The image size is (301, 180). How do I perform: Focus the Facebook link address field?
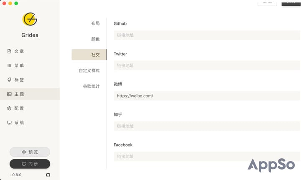pos(207,157)
